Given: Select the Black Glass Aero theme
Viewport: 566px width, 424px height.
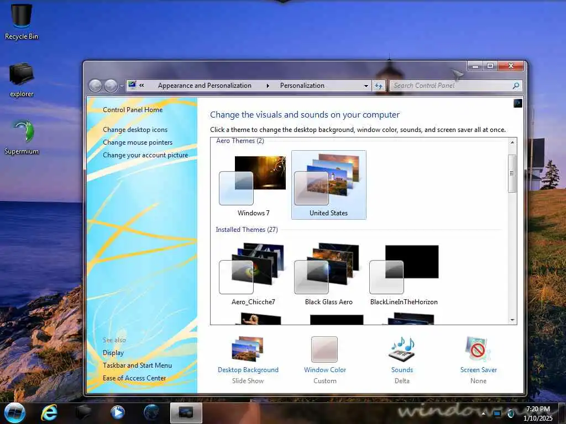Looking at the screenshot, I should (x=328, y=274).
